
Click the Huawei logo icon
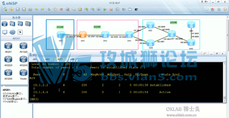click(x=212, y=9)
